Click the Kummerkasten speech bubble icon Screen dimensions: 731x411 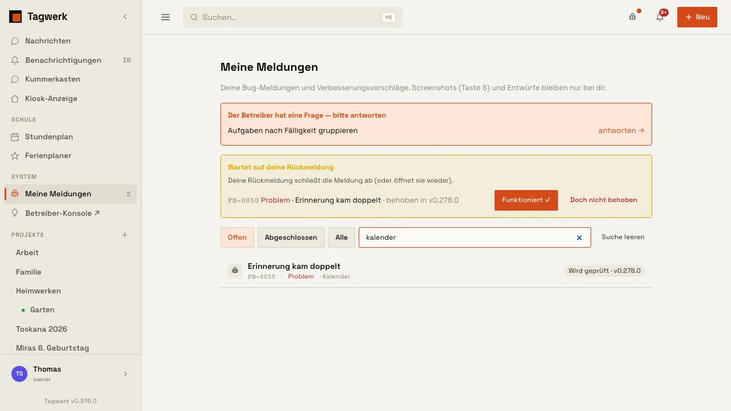coord(15,79)
